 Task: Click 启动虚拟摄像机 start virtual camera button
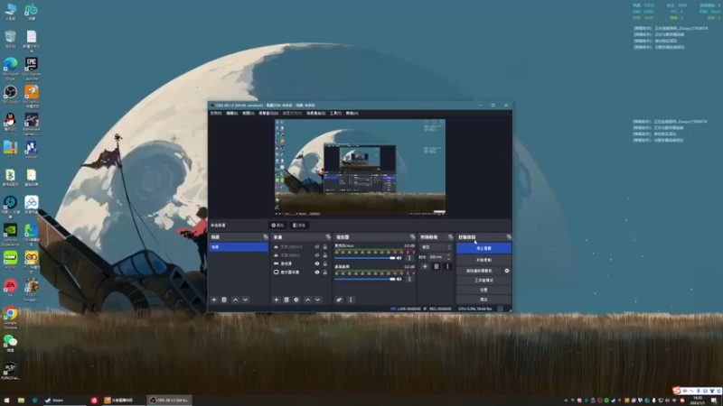point(479,271)
